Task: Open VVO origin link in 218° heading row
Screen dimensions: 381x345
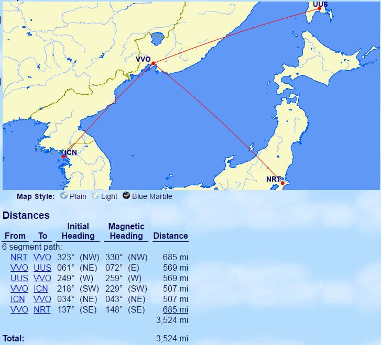Action: (x=19, y=288)
